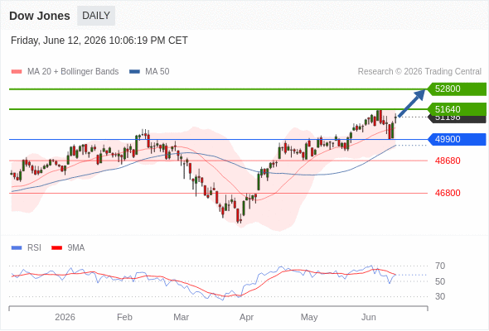Toggle the MA 50 legend label
This screenshot has height=331, width=489.
(x=157, y=72)
